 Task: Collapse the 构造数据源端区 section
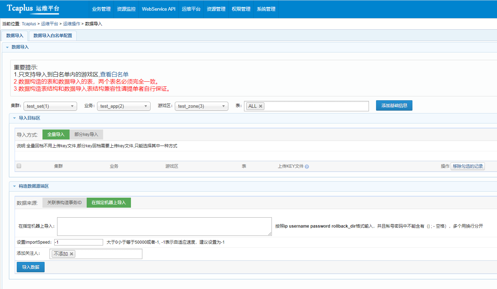point(14,186)
